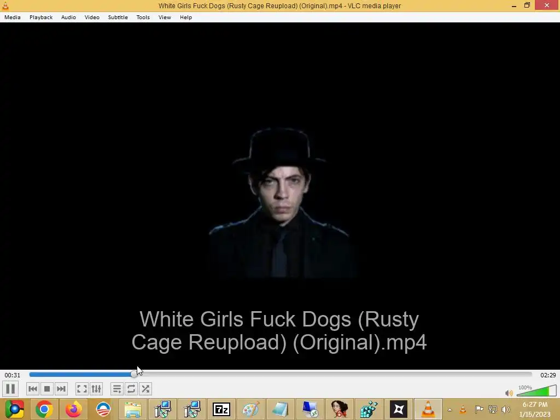Jump to previous media track
This screenshot has height=420, width=560.
32,389
